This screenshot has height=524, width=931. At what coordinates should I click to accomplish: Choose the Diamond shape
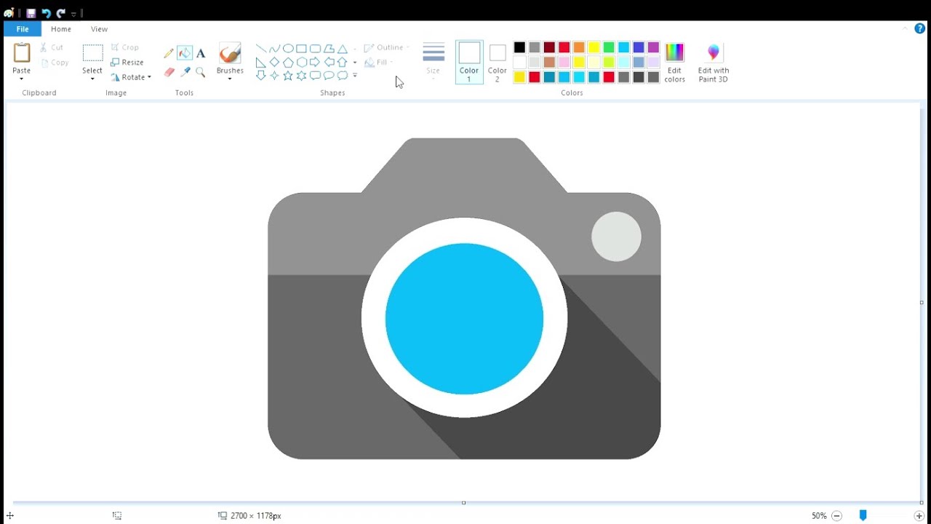coord(274,63)
